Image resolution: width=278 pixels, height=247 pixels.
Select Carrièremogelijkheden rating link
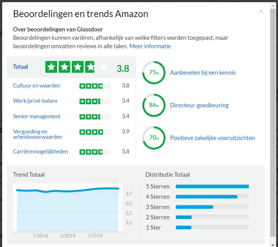pos(40,152)
